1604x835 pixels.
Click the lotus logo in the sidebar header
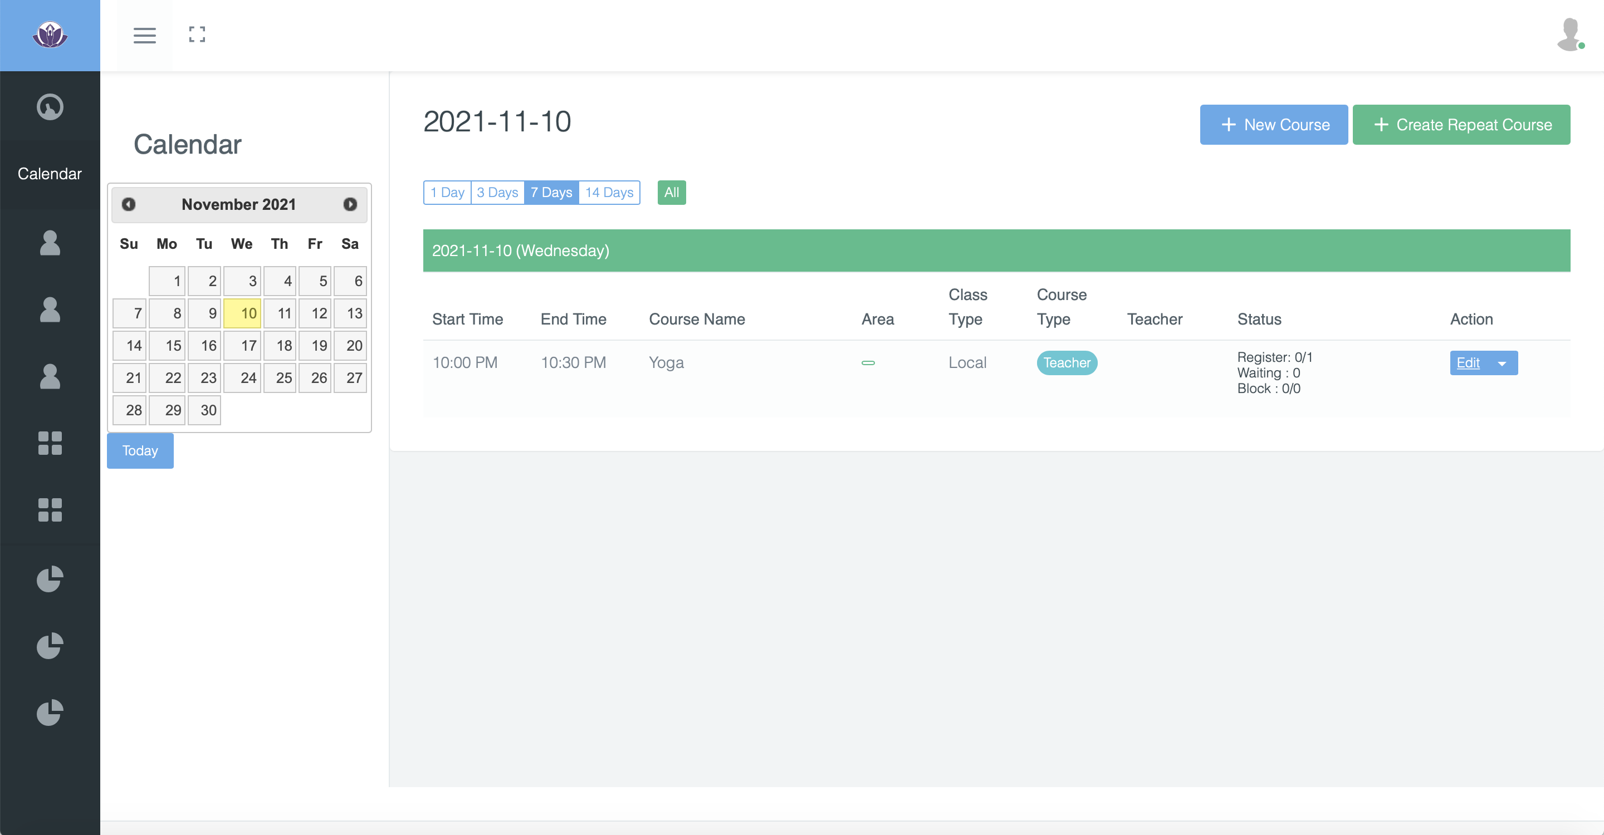click(50, 35)
